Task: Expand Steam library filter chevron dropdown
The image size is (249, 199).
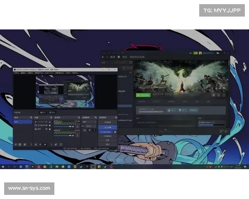Action: coord(120,68)
